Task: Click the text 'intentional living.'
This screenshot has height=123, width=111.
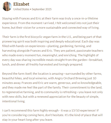Action: [14, 101]
